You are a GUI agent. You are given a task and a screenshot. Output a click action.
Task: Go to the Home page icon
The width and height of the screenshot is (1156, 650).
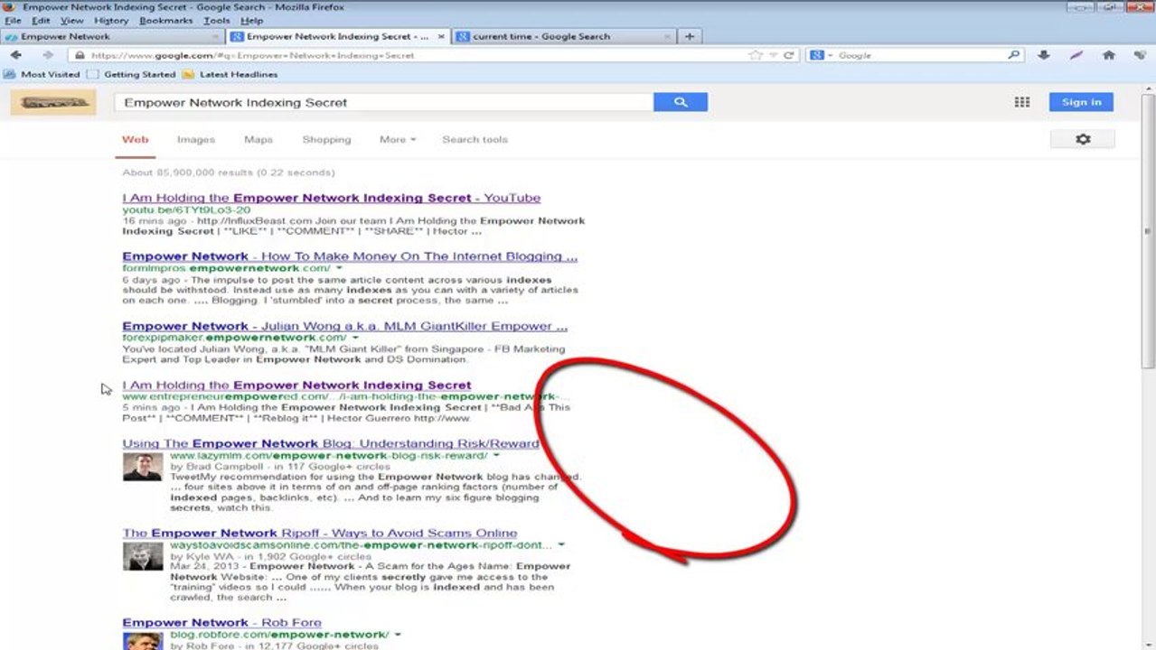pyautogui.click(x=1109, y=55)
